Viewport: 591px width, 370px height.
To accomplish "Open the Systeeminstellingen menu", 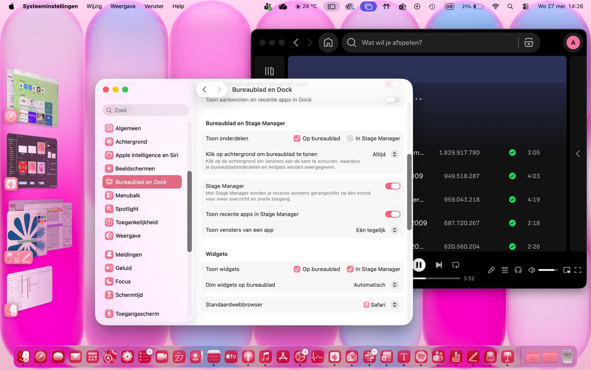I will (x=50, y=6).
